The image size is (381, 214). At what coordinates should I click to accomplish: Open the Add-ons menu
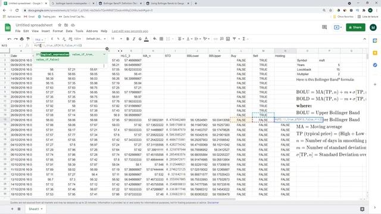point(92,31)
